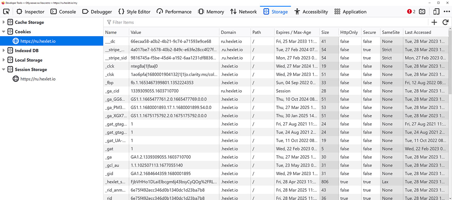Toggle responsive design mode icon
452x200 pixels.
(436, 12)
